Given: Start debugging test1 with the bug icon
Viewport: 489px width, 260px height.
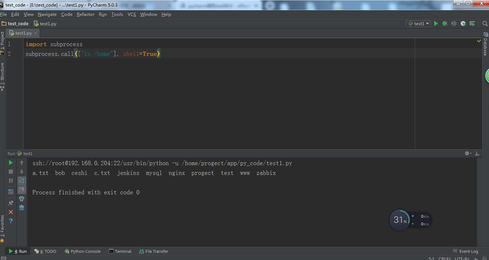Looking at the screenshot, I should tap(445, 23).
